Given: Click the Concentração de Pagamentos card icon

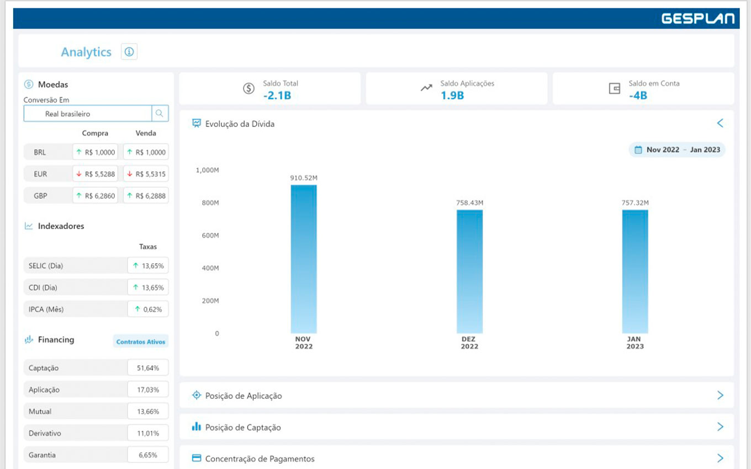Looking at the screenshot, I should pyautogui.click(x=196, y=459).
